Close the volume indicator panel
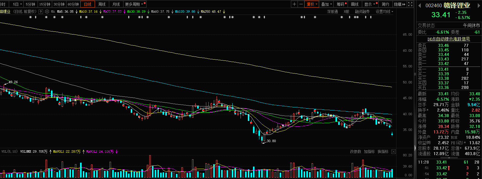The width and height of the screenshot is (482, 179). (x=393, y=152)
